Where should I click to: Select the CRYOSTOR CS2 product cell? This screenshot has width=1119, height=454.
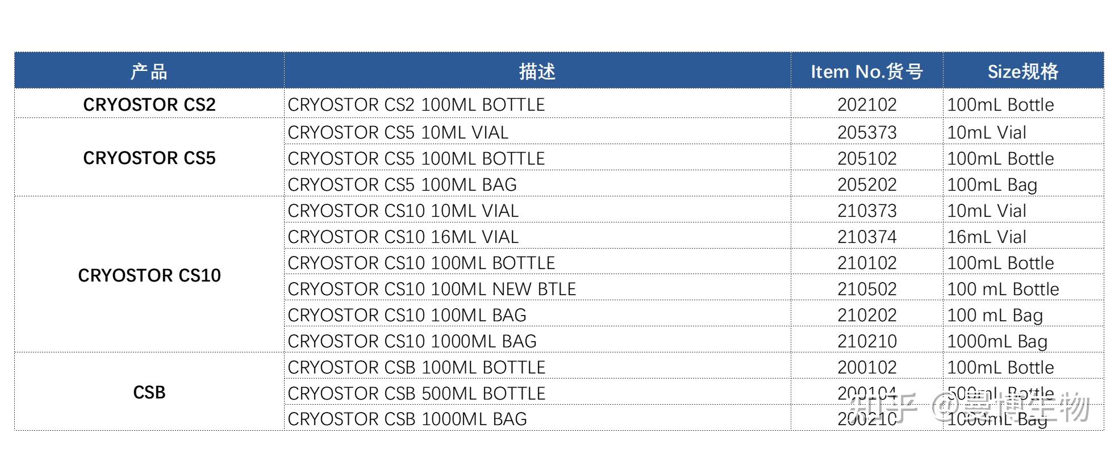click(x=149, y=104)
